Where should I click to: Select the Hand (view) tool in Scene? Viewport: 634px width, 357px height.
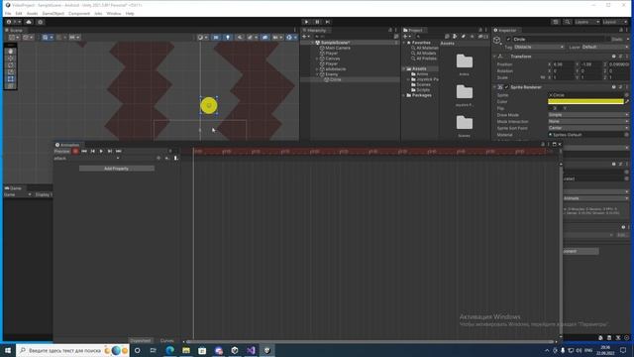pos(11,52)
